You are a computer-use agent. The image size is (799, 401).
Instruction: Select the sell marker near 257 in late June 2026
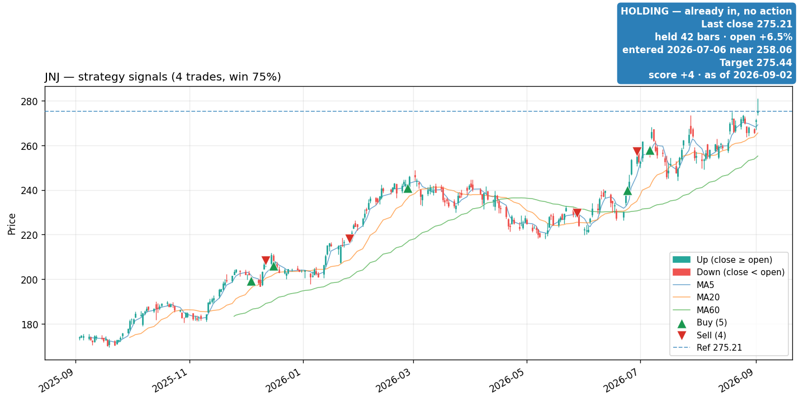[637, 152]
